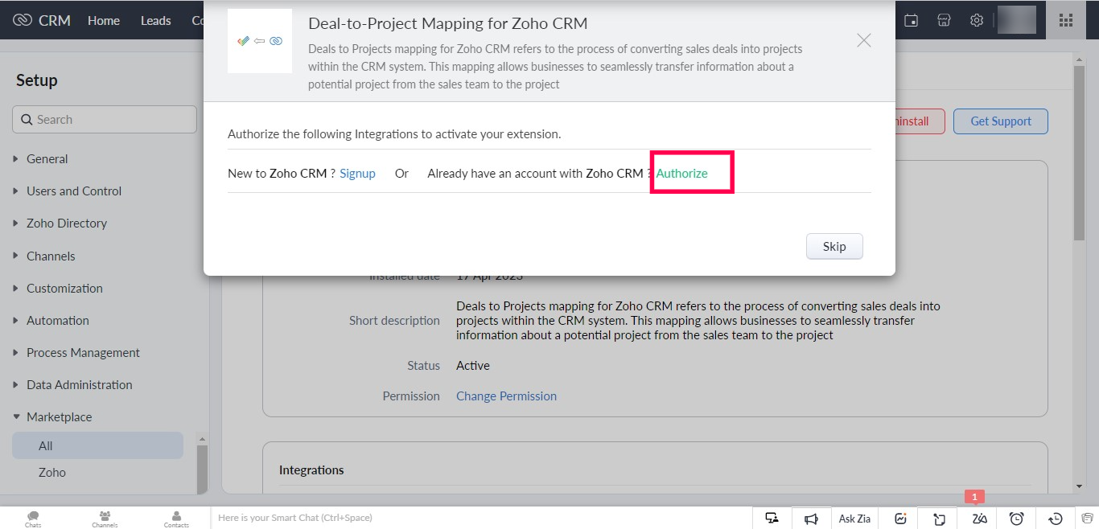Expand the Customization section
The image size is (1099, 529).
pyautogui.click(x=64, y=288)
